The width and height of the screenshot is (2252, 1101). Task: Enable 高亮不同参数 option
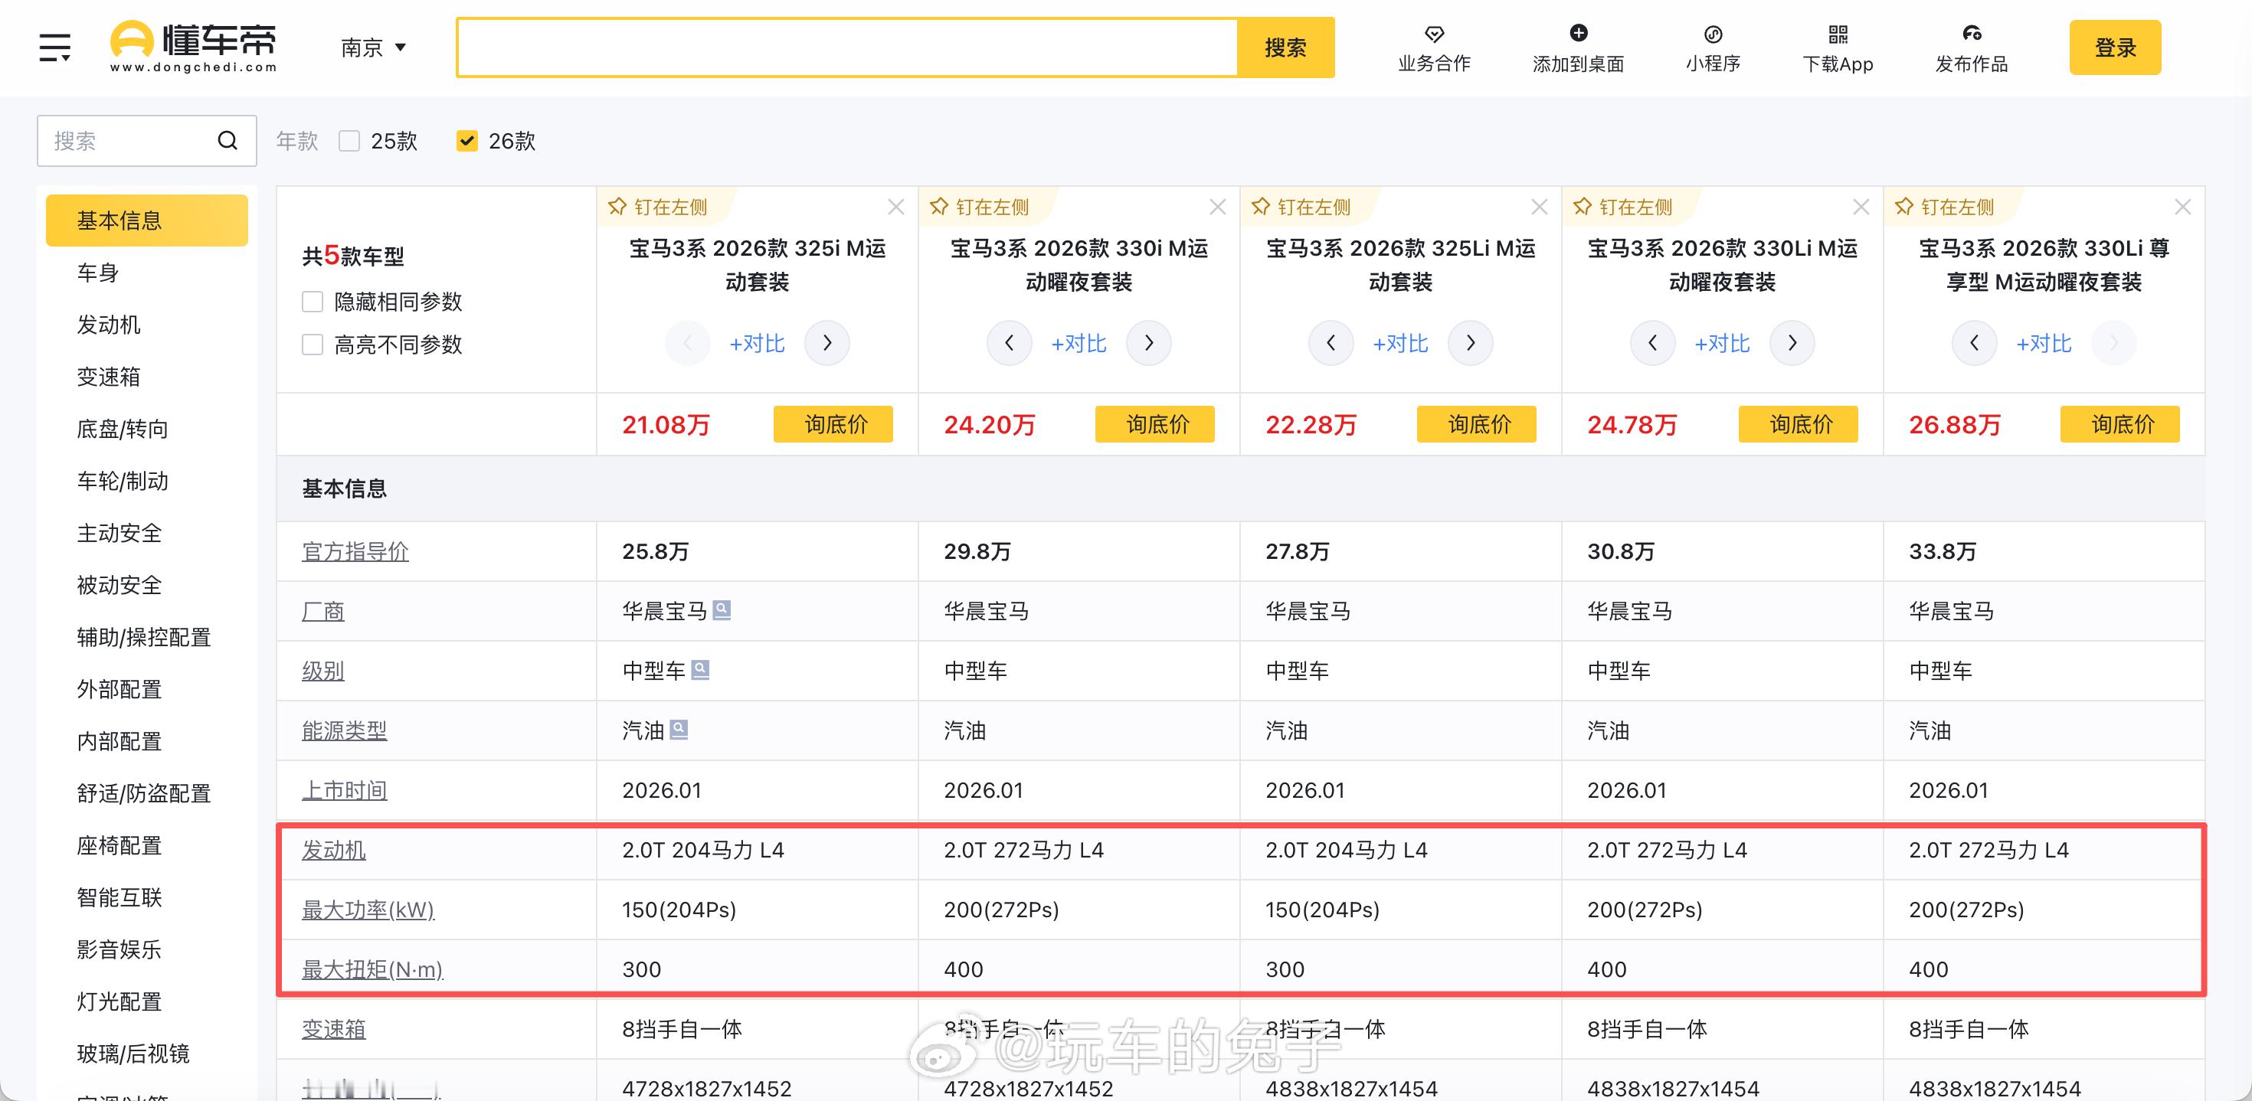(x=312, y=345)
